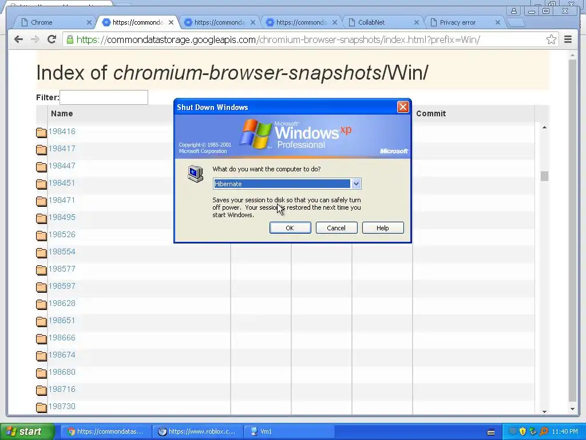Focus the Filter text field
The height and width of the screenshot is (440, 586).
point(104,97)
